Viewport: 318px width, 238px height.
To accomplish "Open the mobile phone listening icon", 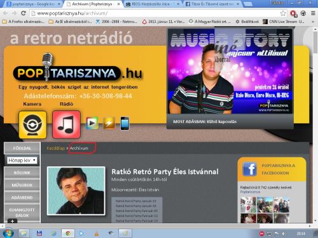I will (x=125, y=123).
